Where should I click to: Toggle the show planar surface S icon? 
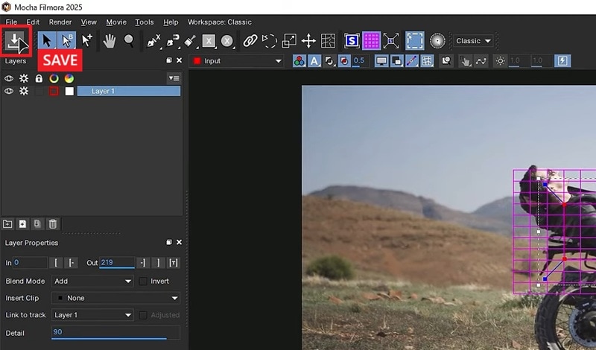[352, 41]
